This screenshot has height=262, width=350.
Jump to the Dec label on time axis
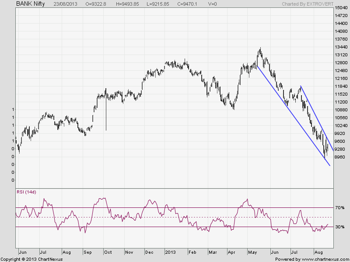tap(149, 252)
